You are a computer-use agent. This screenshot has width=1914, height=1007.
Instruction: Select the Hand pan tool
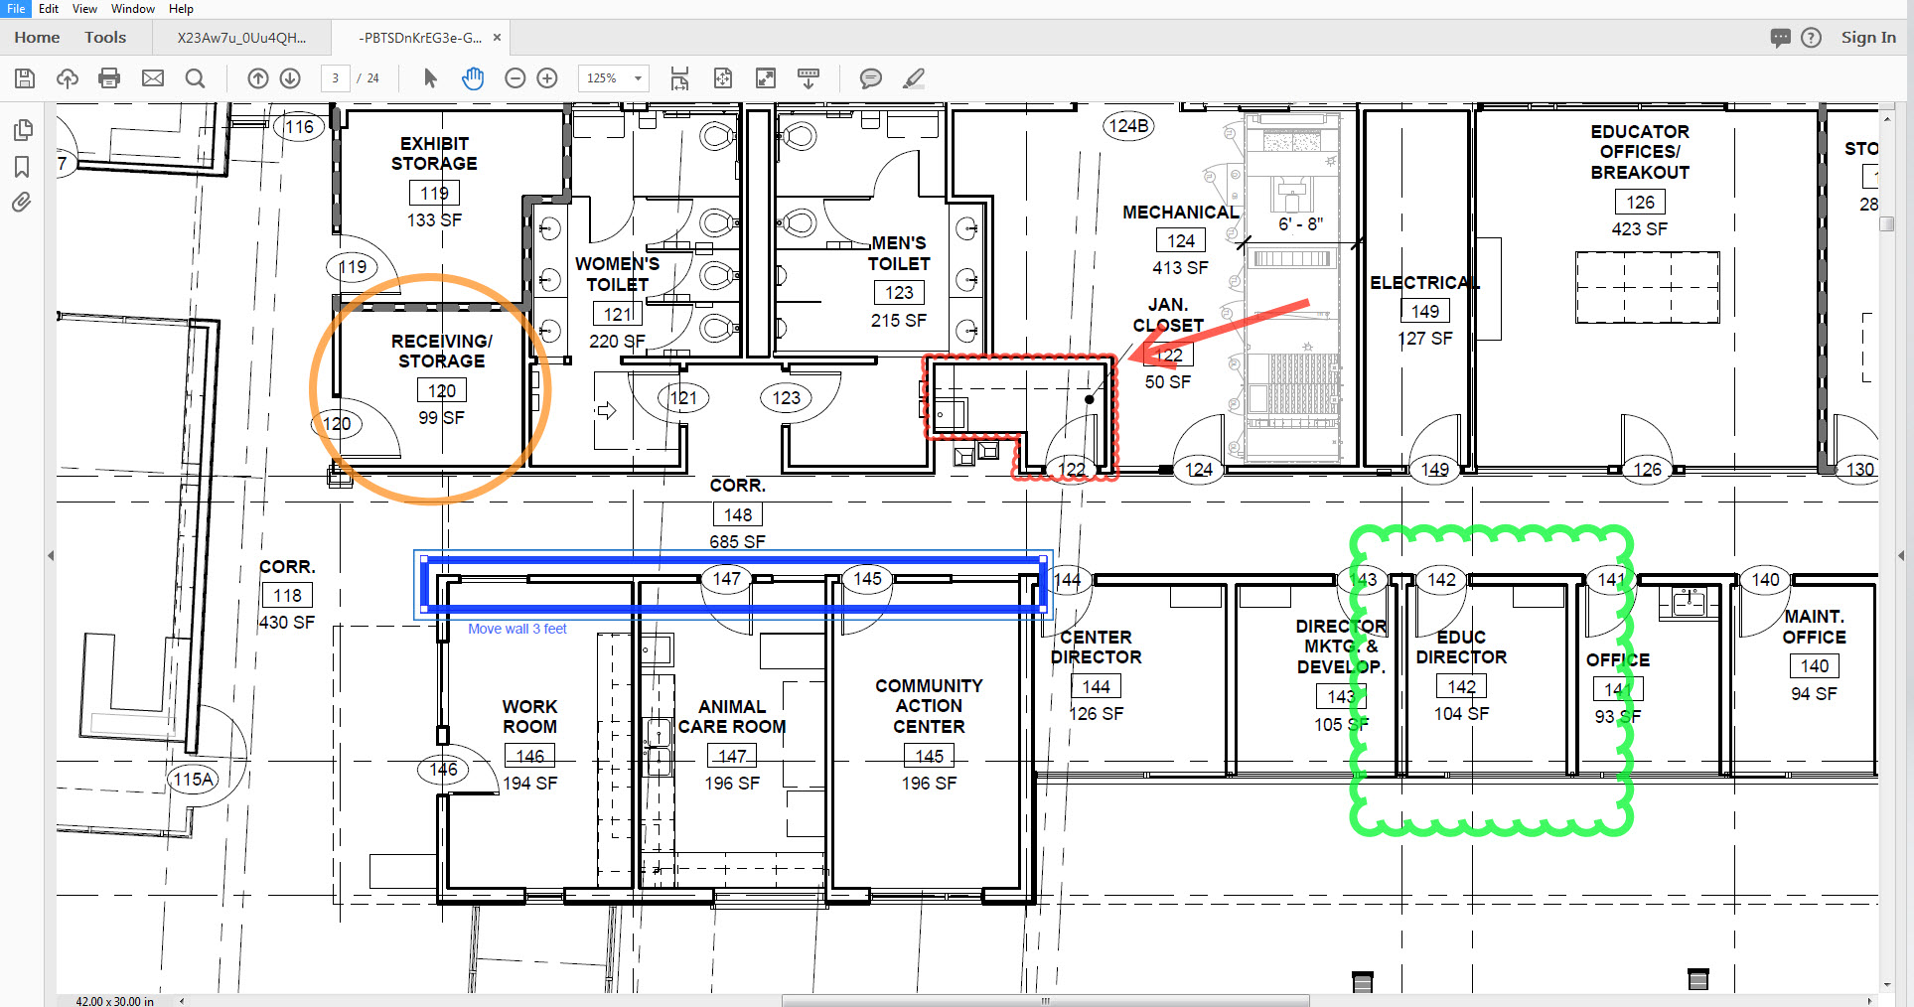[473, 78]
